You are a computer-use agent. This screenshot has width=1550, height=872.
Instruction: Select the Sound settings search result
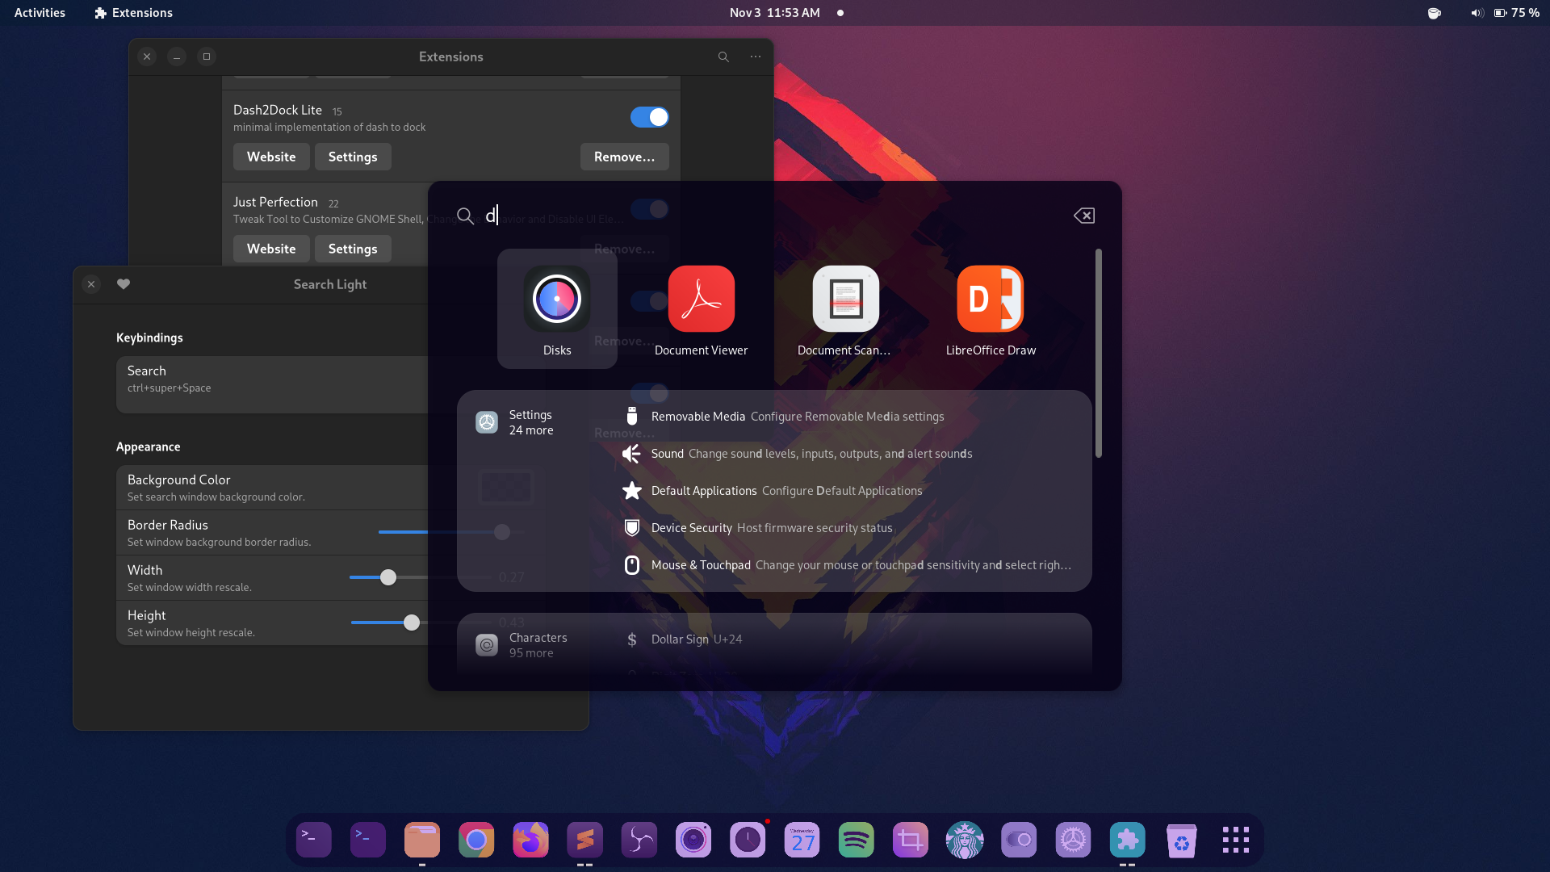click(811, 454)
